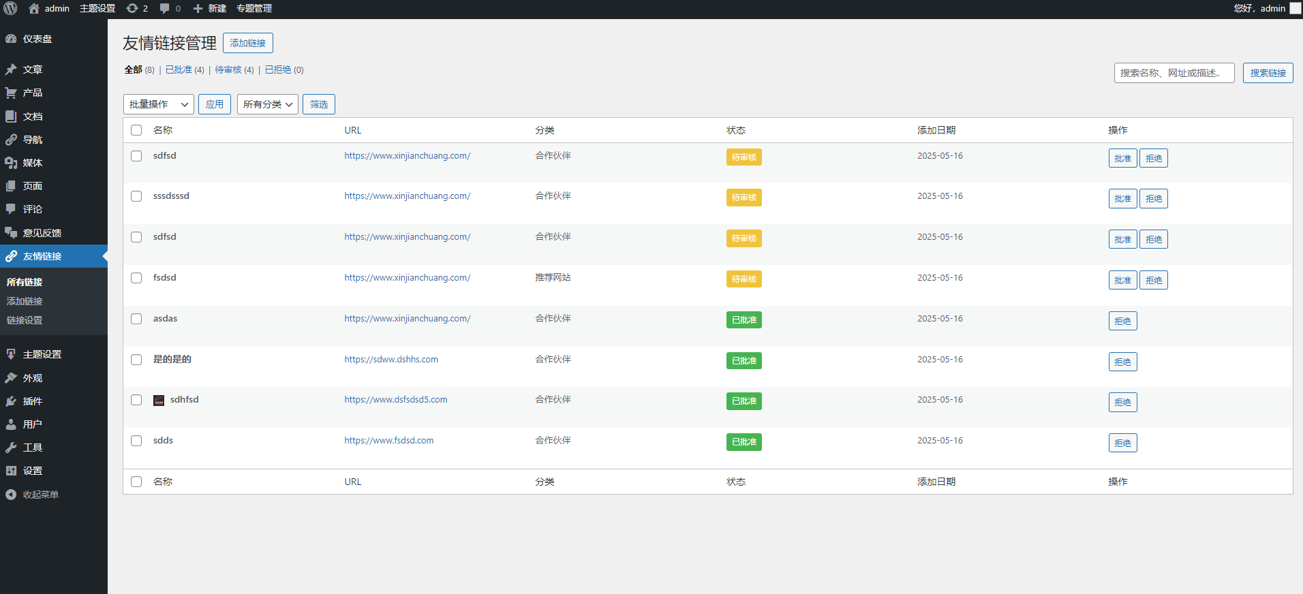Open 链接设置 submenu item
Screen dimensions: 1303x594
(25, 320)
